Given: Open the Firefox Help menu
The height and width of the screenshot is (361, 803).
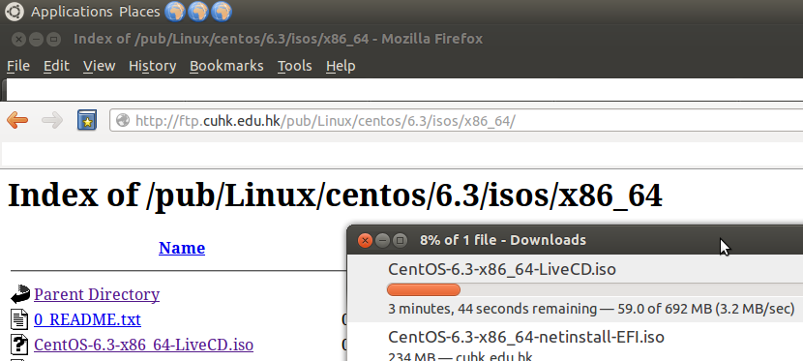Looking at the screenshot, I should tap(341, 66).
